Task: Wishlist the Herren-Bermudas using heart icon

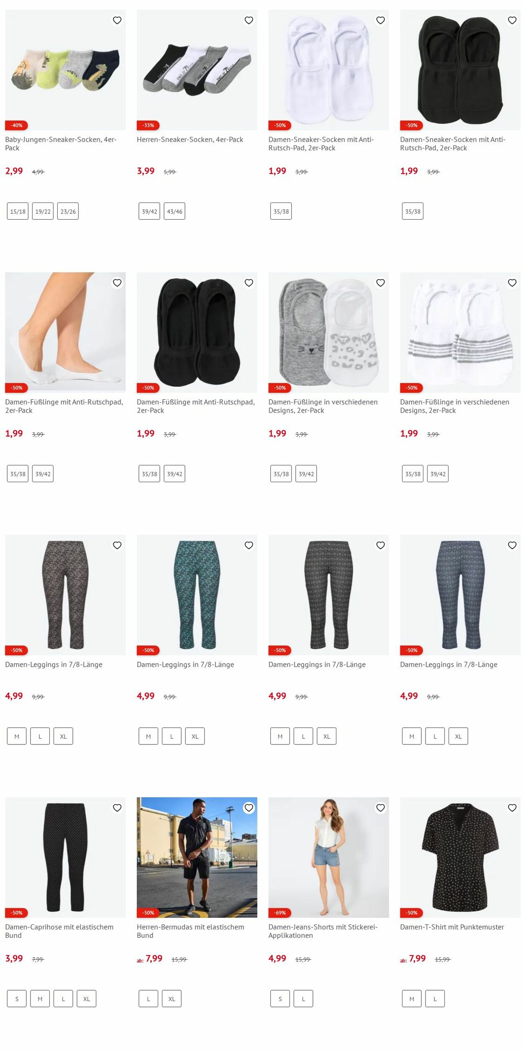Action: point(249,808)
